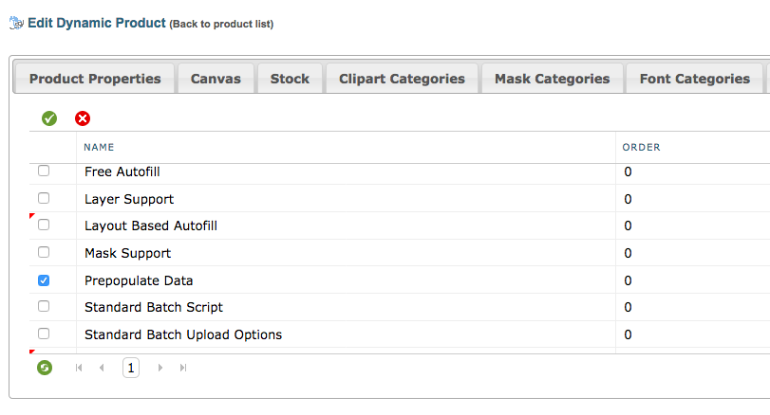Go to last page arrow icon
Image resolution: width=770 pixels, height=415 pixels.
click(183, 368)
